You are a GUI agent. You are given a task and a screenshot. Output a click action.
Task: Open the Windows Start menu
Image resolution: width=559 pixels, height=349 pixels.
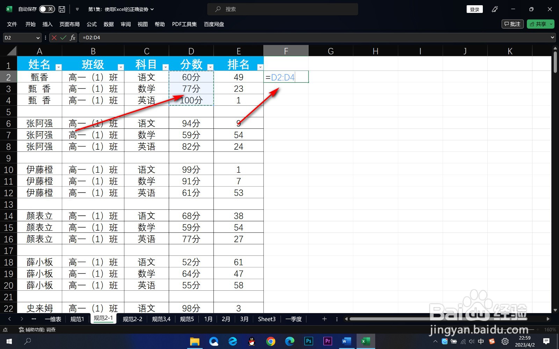tap(9, 341)
